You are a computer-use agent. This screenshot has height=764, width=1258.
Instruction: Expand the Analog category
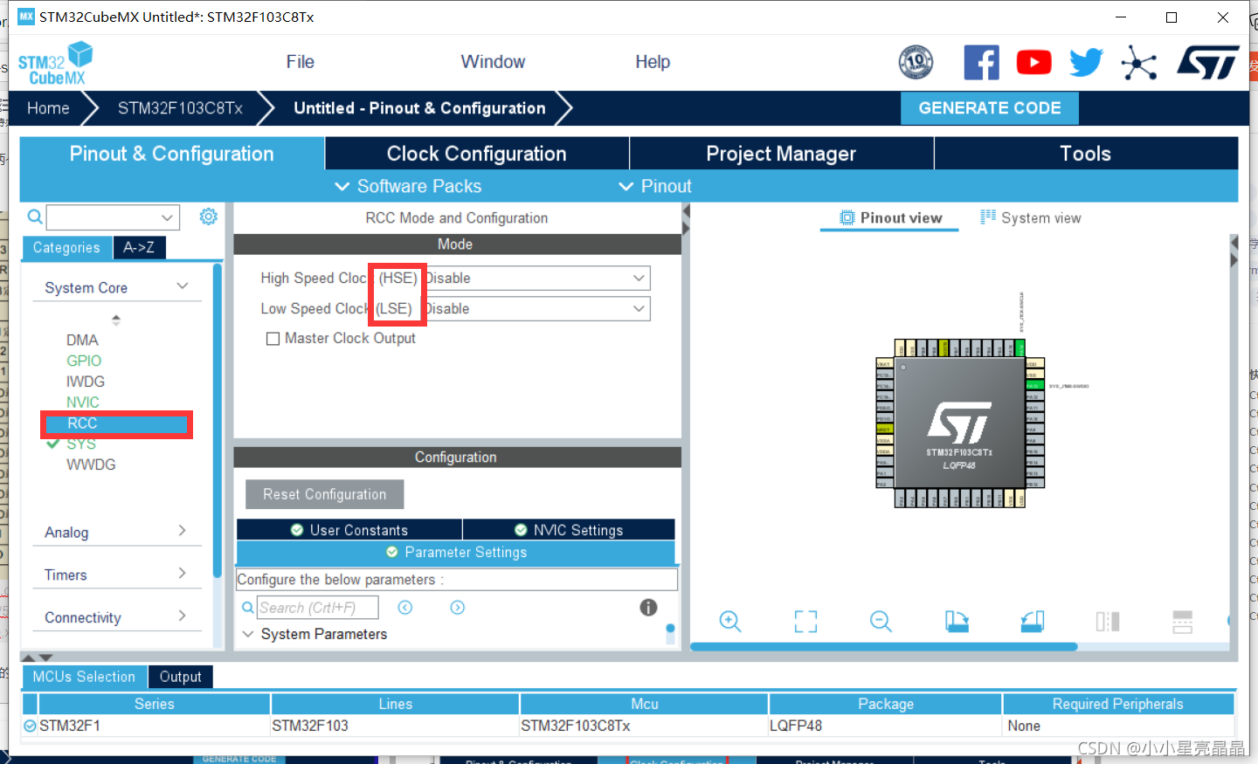coord(182,531)
